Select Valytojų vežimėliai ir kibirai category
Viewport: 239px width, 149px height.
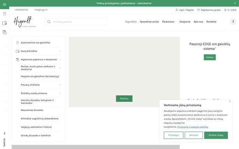click(x=36, y=127)
